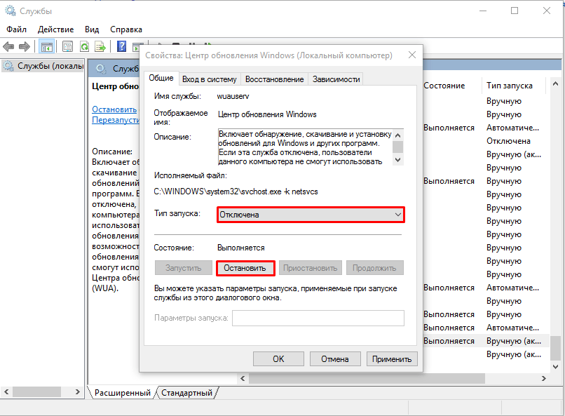Click the Службы gear icon in the title bar

(11, 11)
